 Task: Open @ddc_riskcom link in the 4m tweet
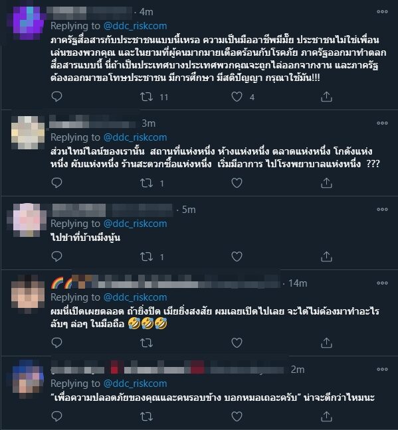135,26
